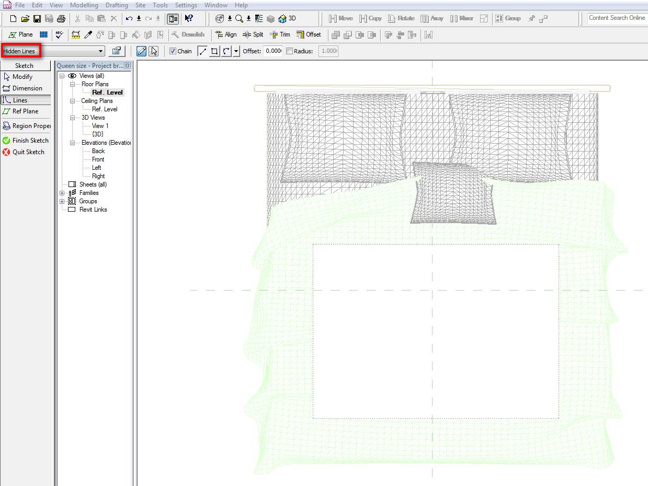Open the Settings menu

pyautogui.click(x=186, y=5)
